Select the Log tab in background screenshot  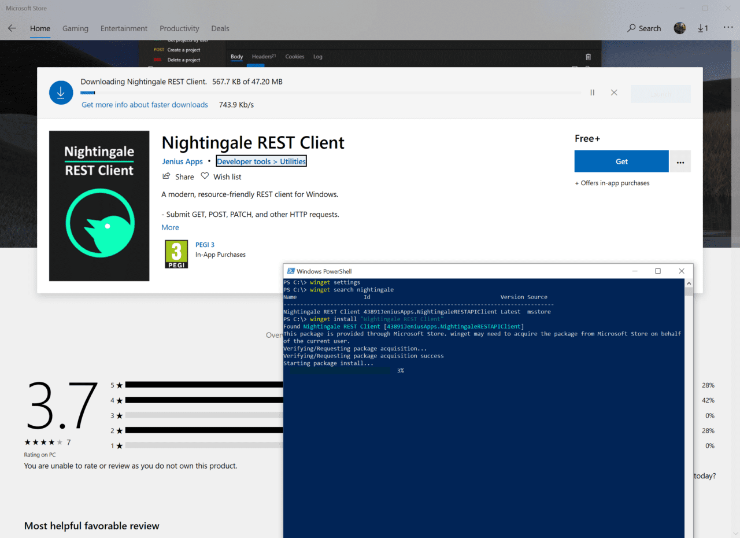click(x=318, y=57)
